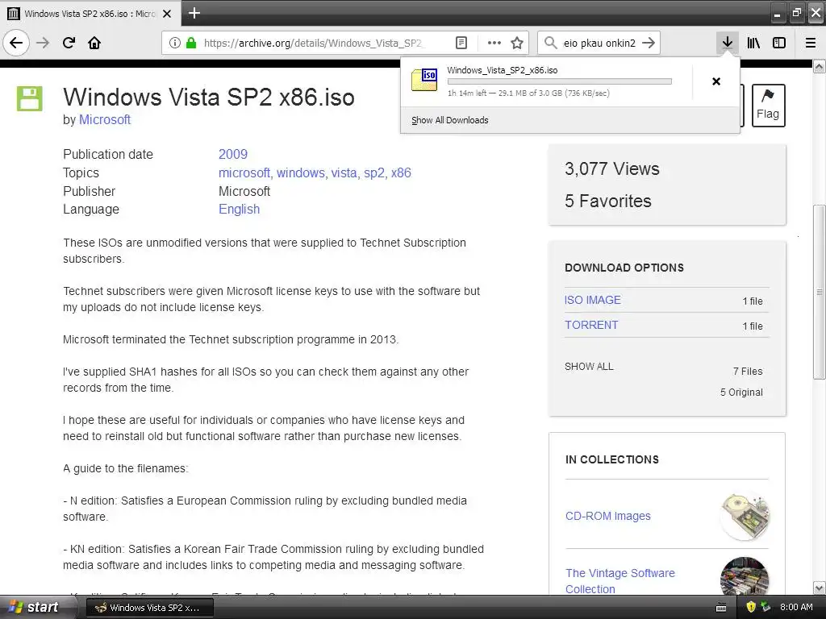Focus the search box with 'eio pkau onkin2'
Screen dimensions: 826x619
[599, 43]
